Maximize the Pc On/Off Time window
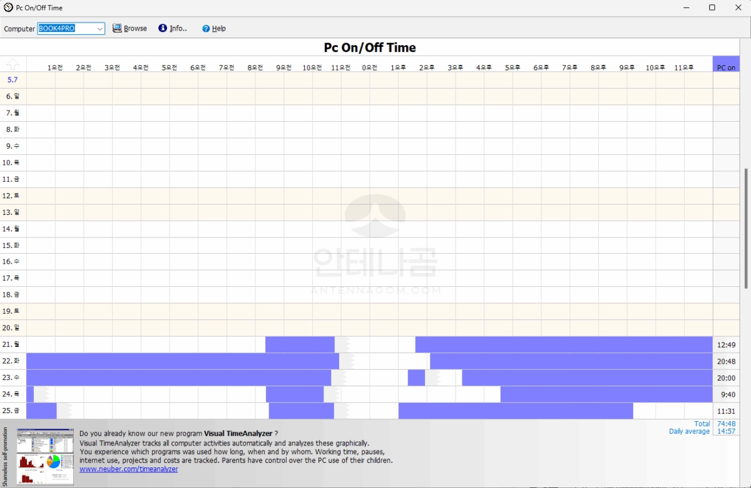 (x=712, y=8)
